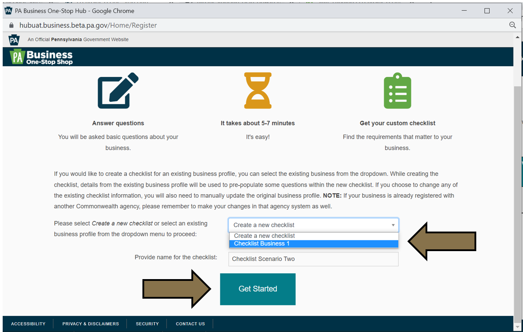Viewport: 523px width, 332px height.
Task: Open the CONTACT US link
Action: (x=190, y=324)
